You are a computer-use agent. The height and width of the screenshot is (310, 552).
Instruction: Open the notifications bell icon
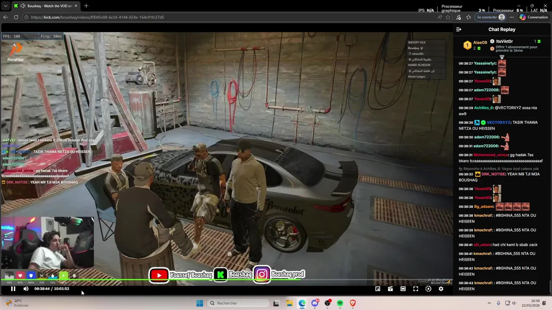tap(545, 303)
